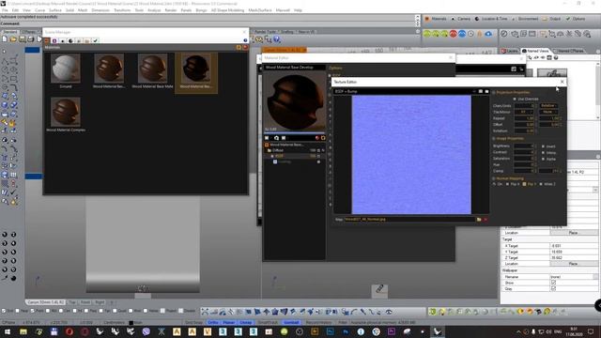Open the Tile/Mirror None dropdown
Image resolution: width=601 pixels, height=338 pixels.
[x=548, y=112]
